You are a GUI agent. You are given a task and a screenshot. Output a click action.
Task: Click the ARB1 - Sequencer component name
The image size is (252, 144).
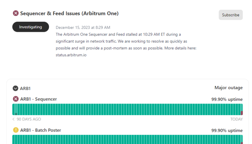point(38,99)
